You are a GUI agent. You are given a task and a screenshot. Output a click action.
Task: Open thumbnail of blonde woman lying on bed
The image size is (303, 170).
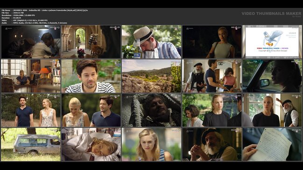91,144
